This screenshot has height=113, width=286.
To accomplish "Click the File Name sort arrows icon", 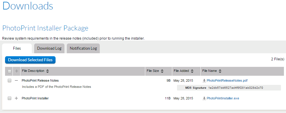I will click(x=220, y=71).
